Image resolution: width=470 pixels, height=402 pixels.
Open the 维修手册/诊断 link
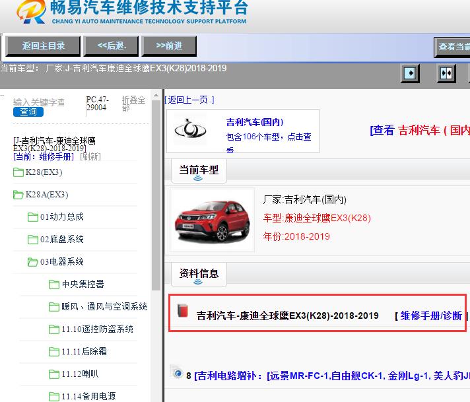coord(431,316)
